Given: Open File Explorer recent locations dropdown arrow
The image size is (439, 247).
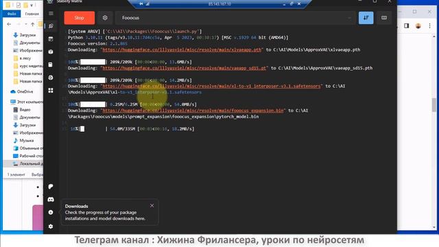Looking at the screenshot, I should point(26,25).
